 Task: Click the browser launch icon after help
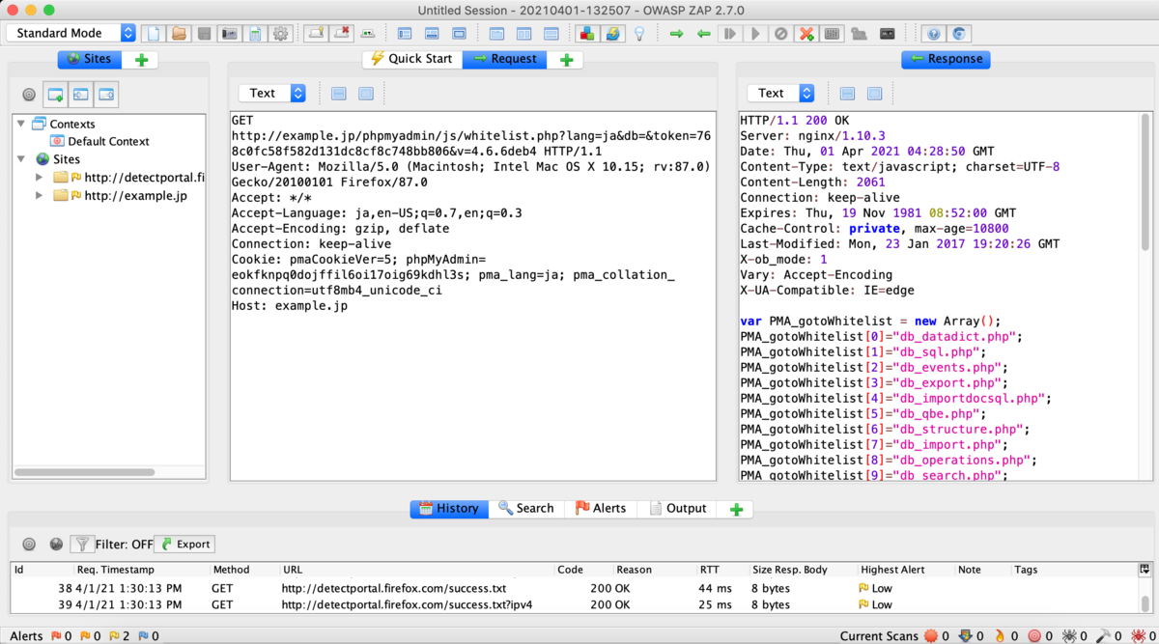(x=959, y=34)
